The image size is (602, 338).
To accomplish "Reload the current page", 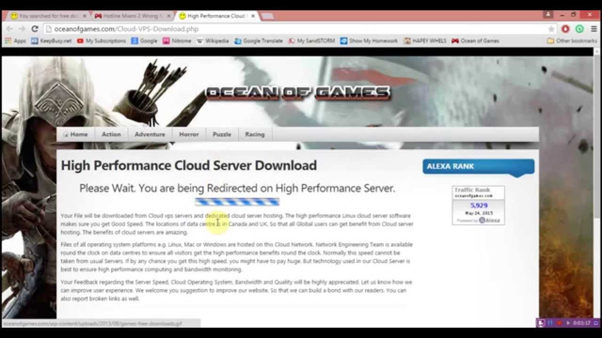I will 34,29.
